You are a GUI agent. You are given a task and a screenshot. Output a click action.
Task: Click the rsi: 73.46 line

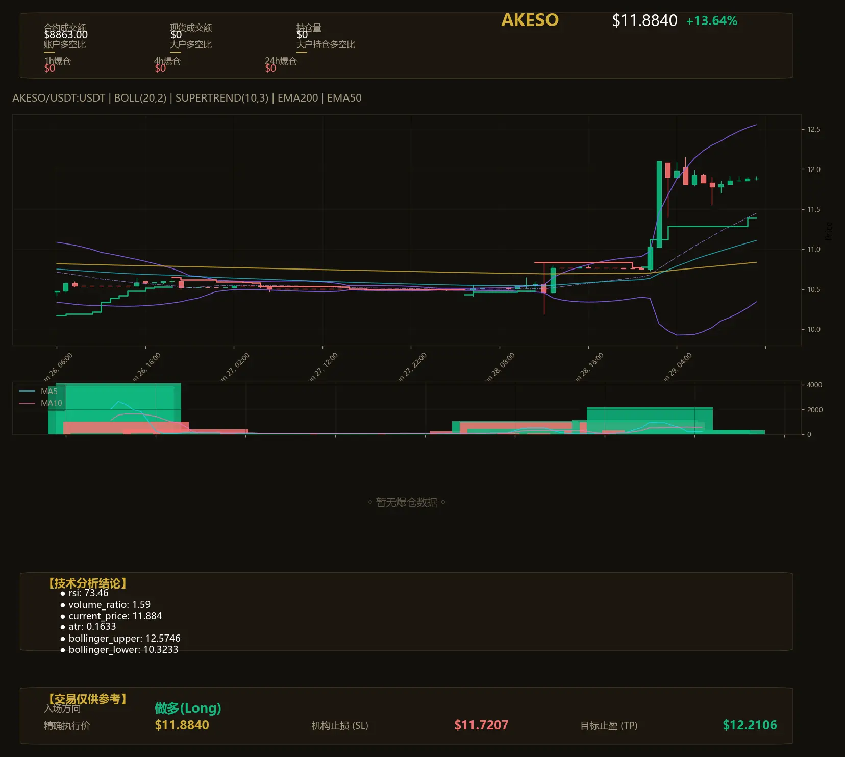point(85,593)
